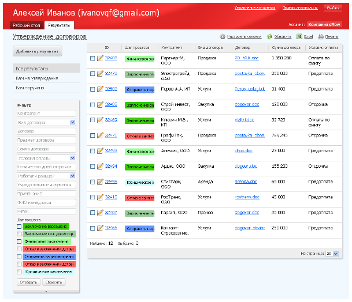Viewport: 352px width, 302px height.
Task: Click the Предмет договора filter input
Action: click(x=46, y=140)
